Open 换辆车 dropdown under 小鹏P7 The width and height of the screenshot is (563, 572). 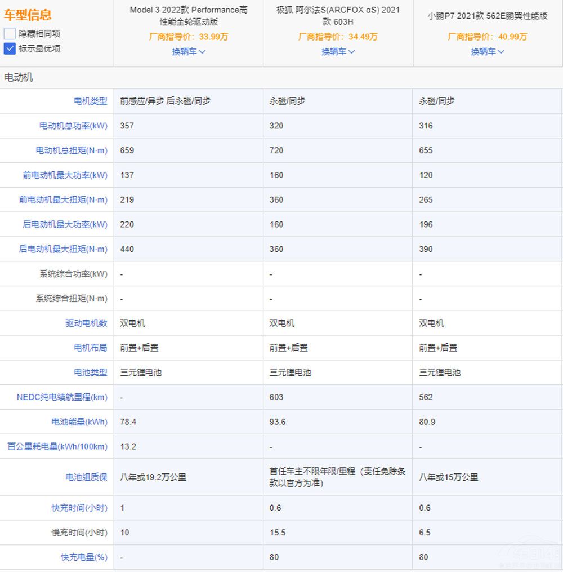coord(488,52)
